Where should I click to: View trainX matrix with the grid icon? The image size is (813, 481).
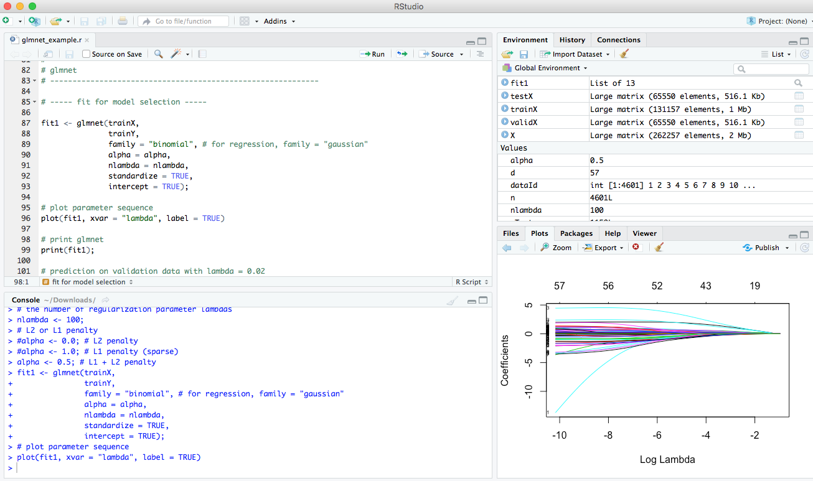(799, 109)
